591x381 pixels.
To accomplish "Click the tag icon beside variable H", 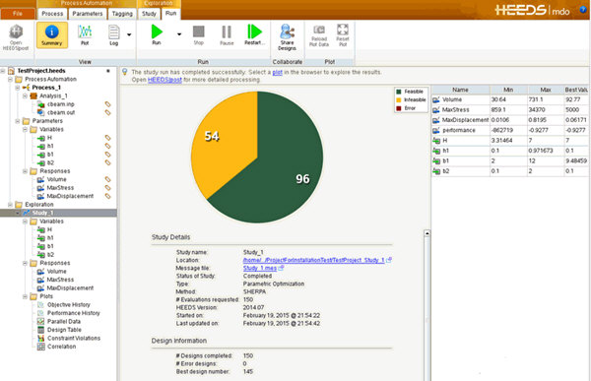I will click(107, 138).
